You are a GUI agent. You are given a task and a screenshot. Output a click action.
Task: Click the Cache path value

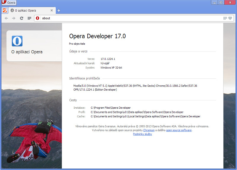(x=145, y=116)
